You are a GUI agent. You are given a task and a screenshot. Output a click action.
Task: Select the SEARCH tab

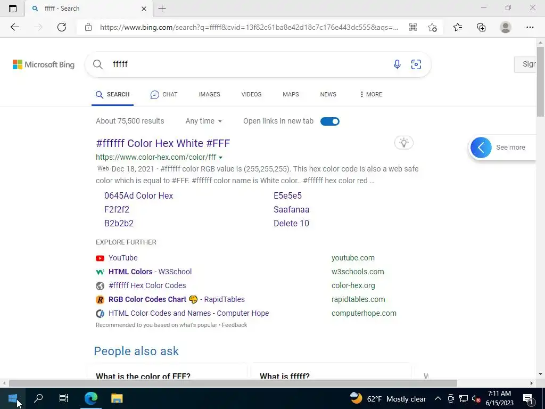coord(113,95)
